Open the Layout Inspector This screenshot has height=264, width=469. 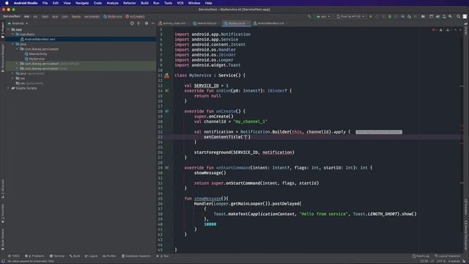[x=448, y=256]
